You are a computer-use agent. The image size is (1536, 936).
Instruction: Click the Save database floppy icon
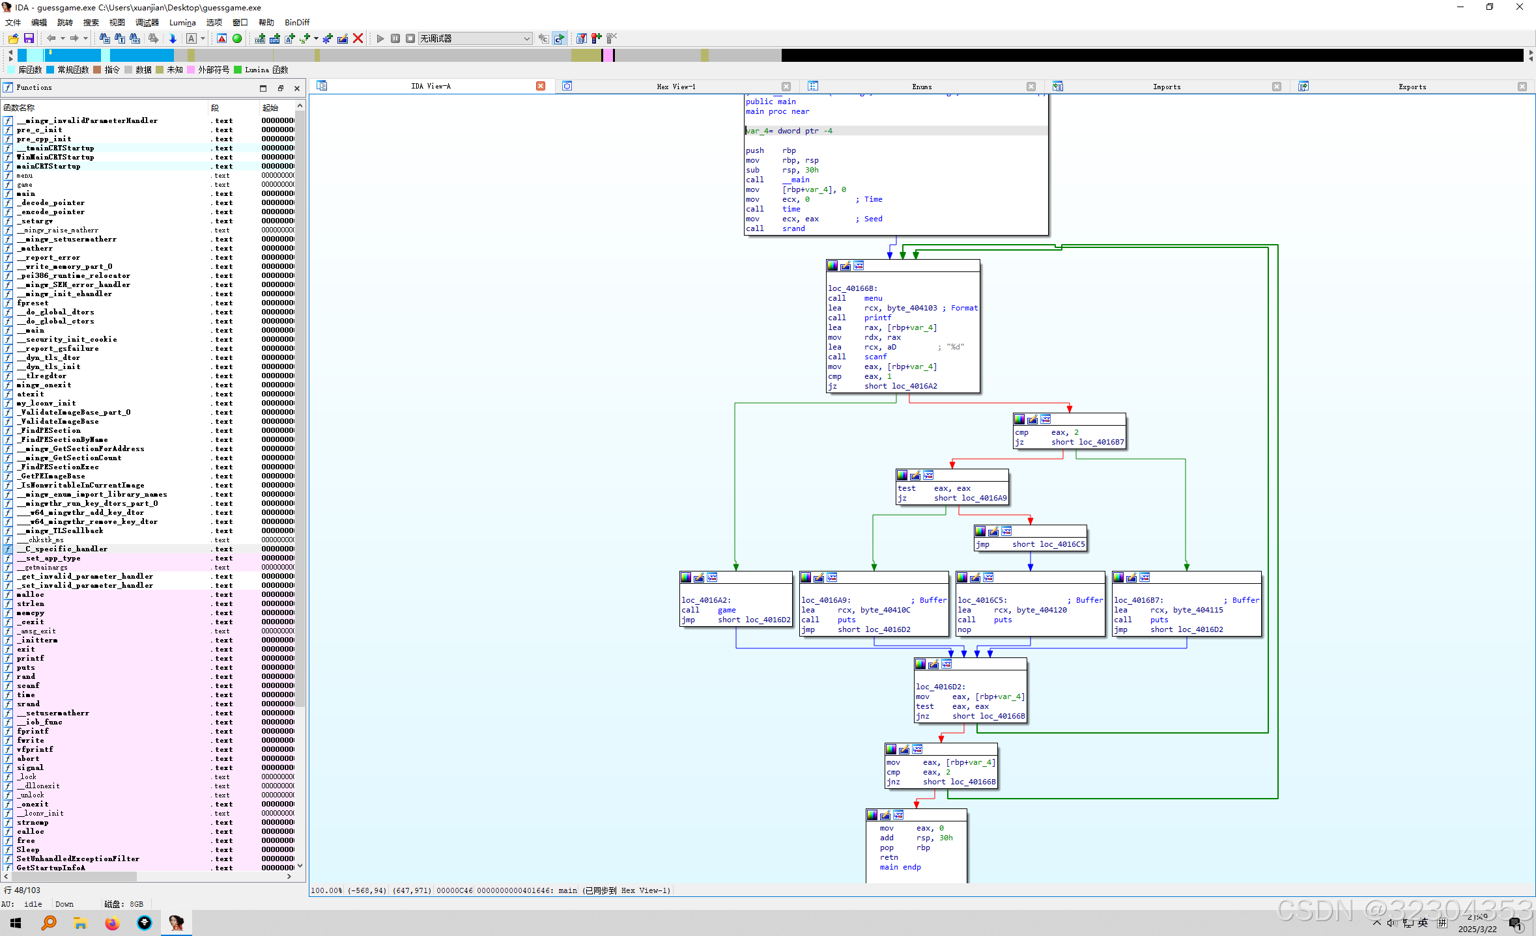[x=29, y=38]
